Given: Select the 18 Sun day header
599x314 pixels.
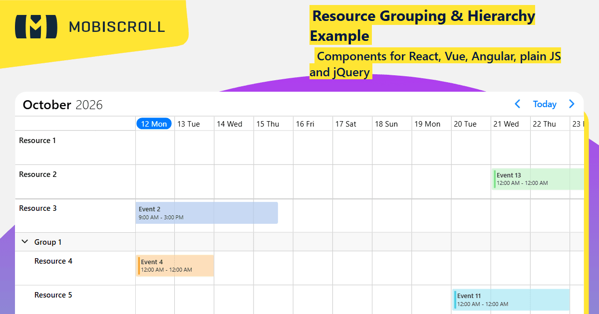Looking at the screenshot, I should pos(386,124).
